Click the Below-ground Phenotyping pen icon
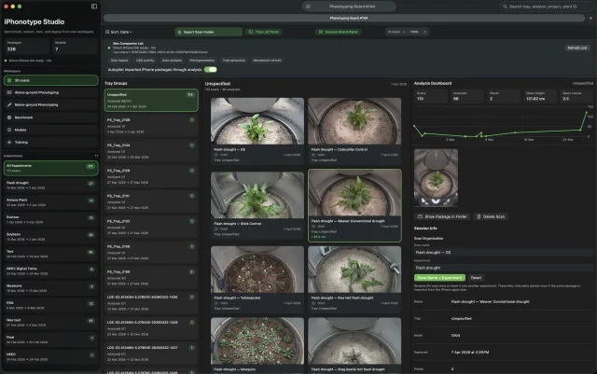The image size is (597, 374). [9, 104]
